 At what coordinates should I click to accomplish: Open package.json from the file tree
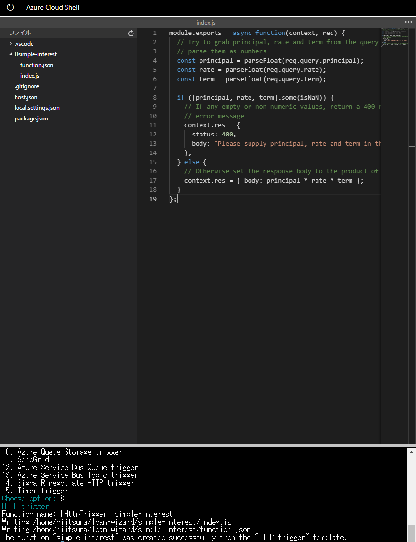coord(31,118)
